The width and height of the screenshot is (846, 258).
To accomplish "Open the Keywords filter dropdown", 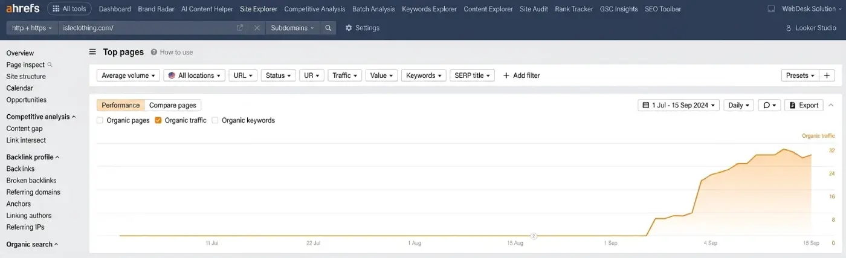I will pyautogui.click(x=424, y=76).
